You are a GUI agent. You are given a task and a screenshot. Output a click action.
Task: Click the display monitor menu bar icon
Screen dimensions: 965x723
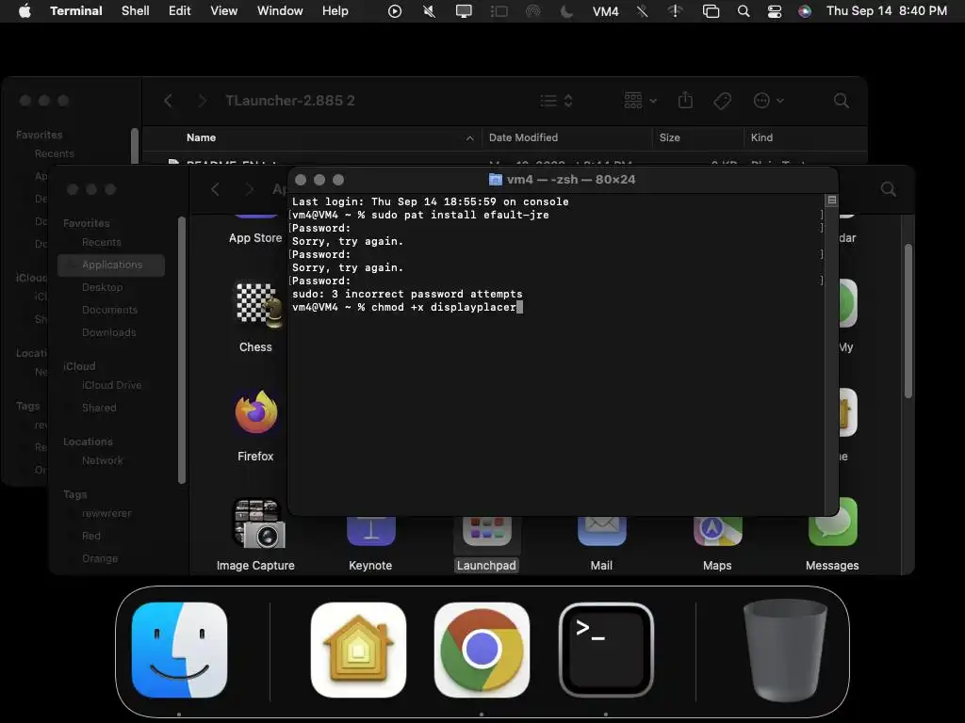tap(464, 11)
